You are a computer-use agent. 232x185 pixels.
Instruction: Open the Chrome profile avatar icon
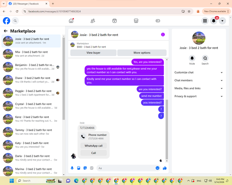coord(198,12)
